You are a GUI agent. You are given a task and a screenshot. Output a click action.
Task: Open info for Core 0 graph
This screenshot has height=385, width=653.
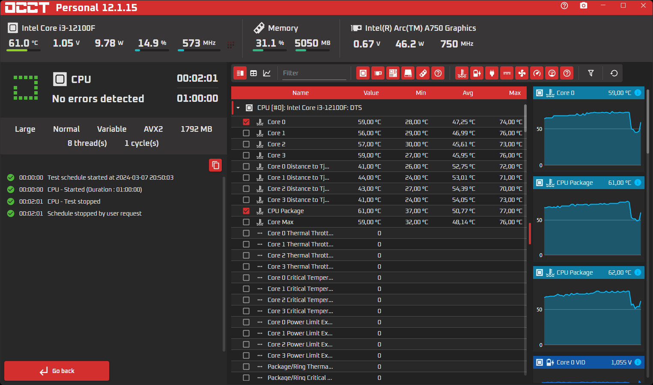tap(638, 93)
